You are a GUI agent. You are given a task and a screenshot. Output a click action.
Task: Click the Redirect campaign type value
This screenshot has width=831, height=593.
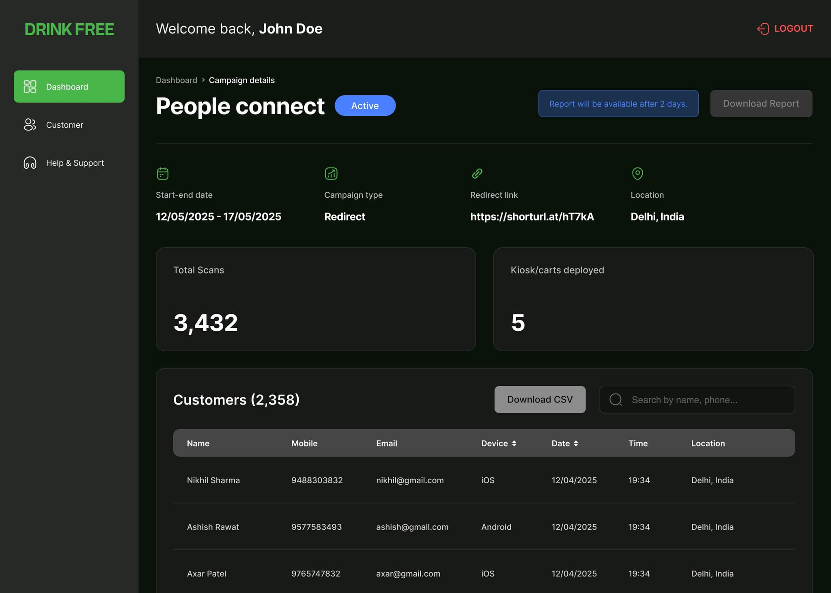tap(344, 216)
